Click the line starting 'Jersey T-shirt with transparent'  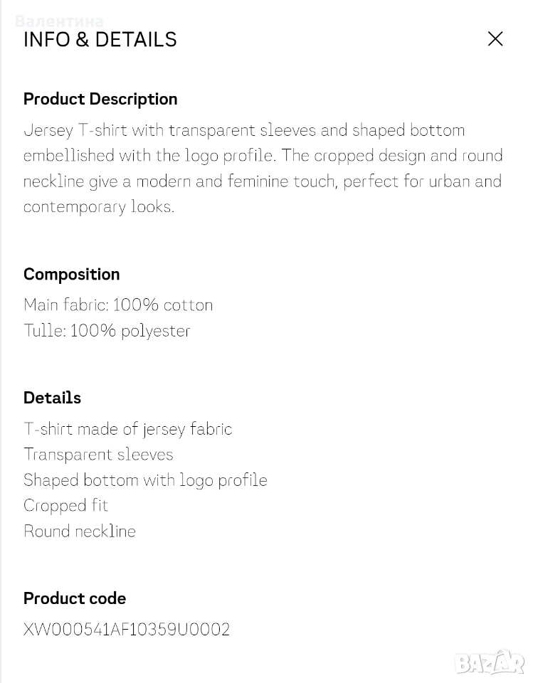point(244,130)
